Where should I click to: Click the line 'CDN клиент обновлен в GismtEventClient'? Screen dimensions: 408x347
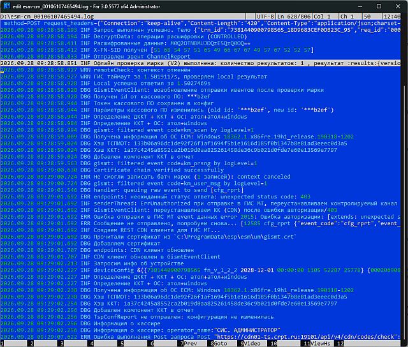[110, 257]
